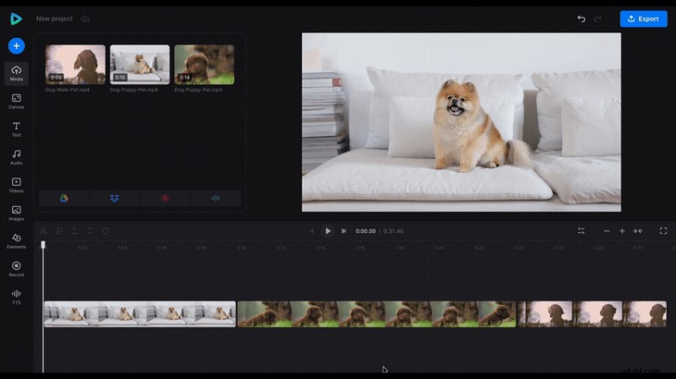
Task: Click the Dog-Walk-Pet.mp4 file name
Action: point(68,89)
